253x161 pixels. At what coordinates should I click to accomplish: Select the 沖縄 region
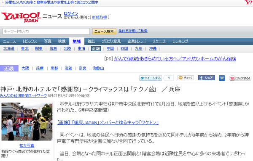(153, 49)
